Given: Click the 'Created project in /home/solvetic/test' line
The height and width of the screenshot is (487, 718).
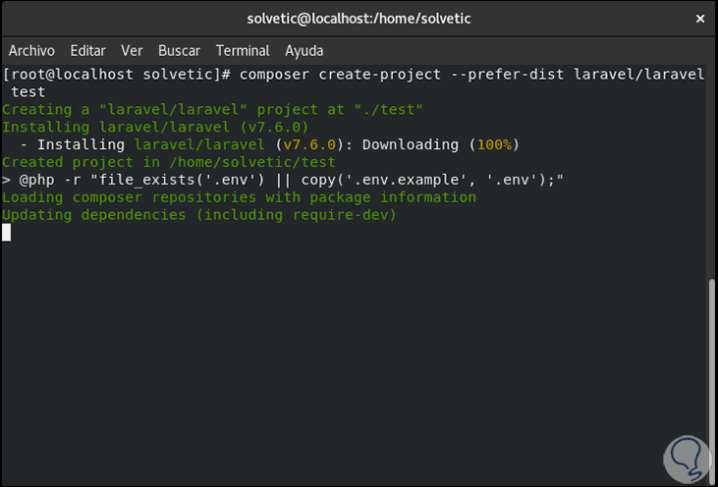Looking at the screenshot, I should [x=169, y=162].
